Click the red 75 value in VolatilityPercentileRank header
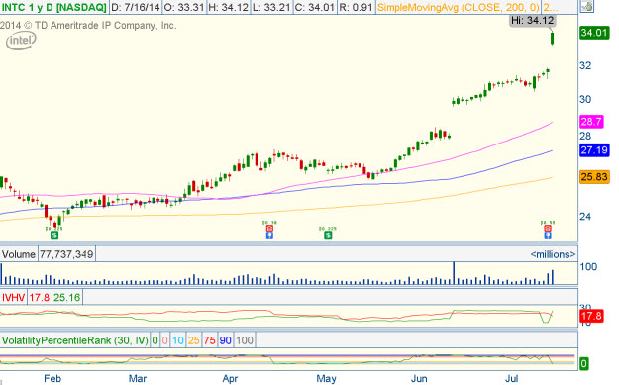Image resolution: width=619 pixels, height=385 pixels. tap(209, 340)
